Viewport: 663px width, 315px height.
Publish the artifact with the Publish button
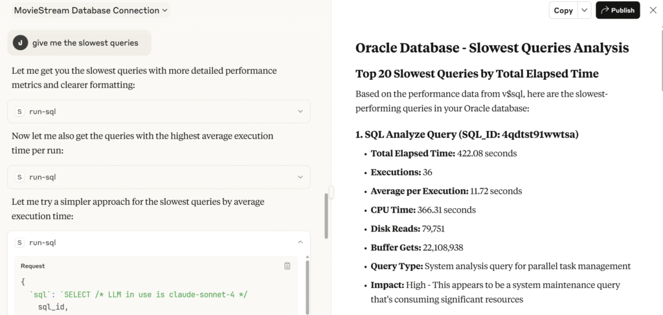coord(618,10)
